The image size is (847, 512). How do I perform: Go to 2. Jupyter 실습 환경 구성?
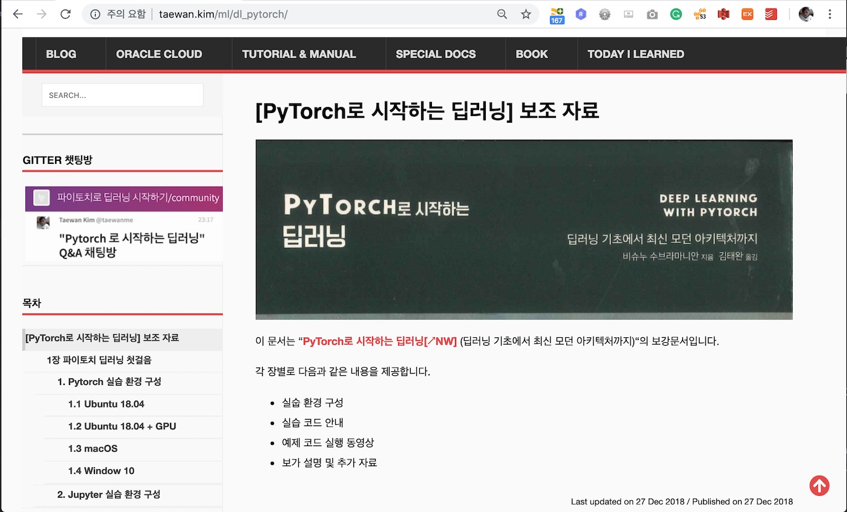[109, 494]
